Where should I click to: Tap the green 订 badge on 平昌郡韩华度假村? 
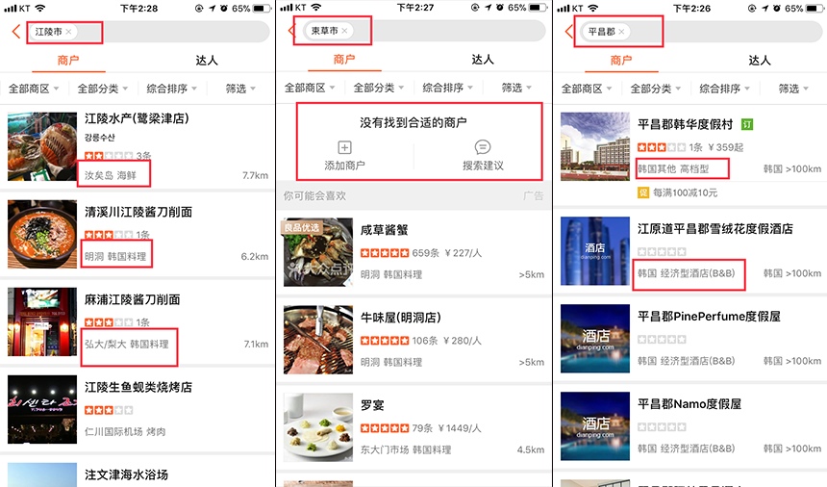(747, 125)
